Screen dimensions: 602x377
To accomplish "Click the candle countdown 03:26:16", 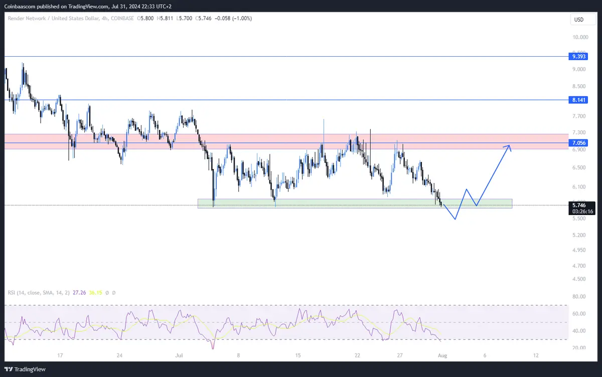I will 582,212.
